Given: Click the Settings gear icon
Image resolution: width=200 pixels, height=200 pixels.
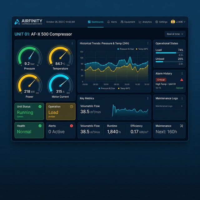Looking at the screenshot, I should pyautogui.click(x=157, y=22).
